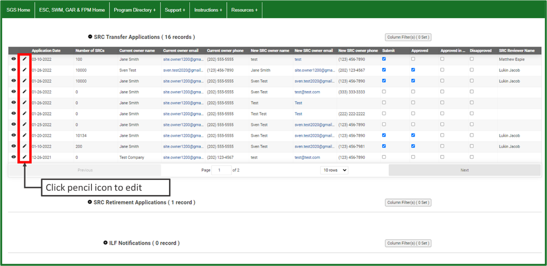Click the page number input field
Image resolution: width=547 pixels, height=266 pixels.
click(x=221, y=170)
